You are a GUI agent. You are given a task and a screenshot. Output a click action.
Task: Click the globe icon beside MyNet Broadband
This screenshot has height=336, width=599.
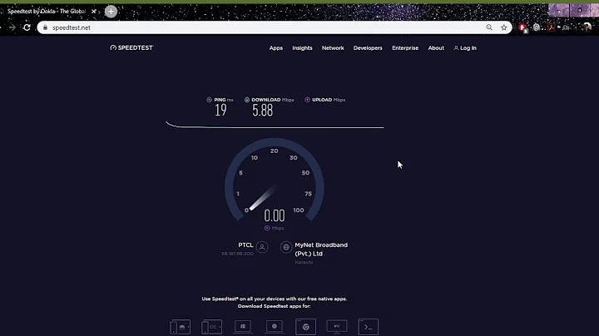pyautogui.click(x=286, y=247)
